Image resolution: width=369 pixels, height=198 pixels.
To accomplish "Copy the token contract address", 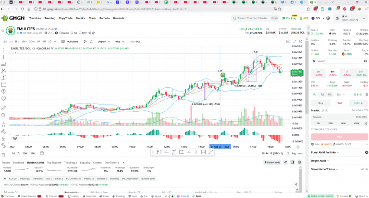I will (40, 33).
